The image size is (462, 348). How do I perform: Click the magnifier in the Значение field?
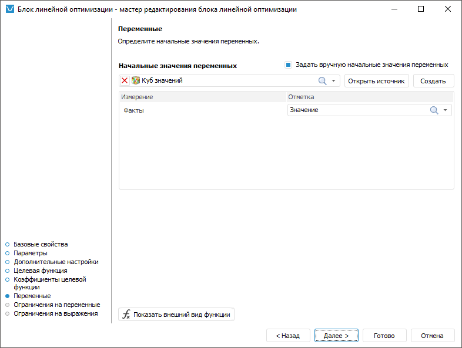(x=434, y=110)
